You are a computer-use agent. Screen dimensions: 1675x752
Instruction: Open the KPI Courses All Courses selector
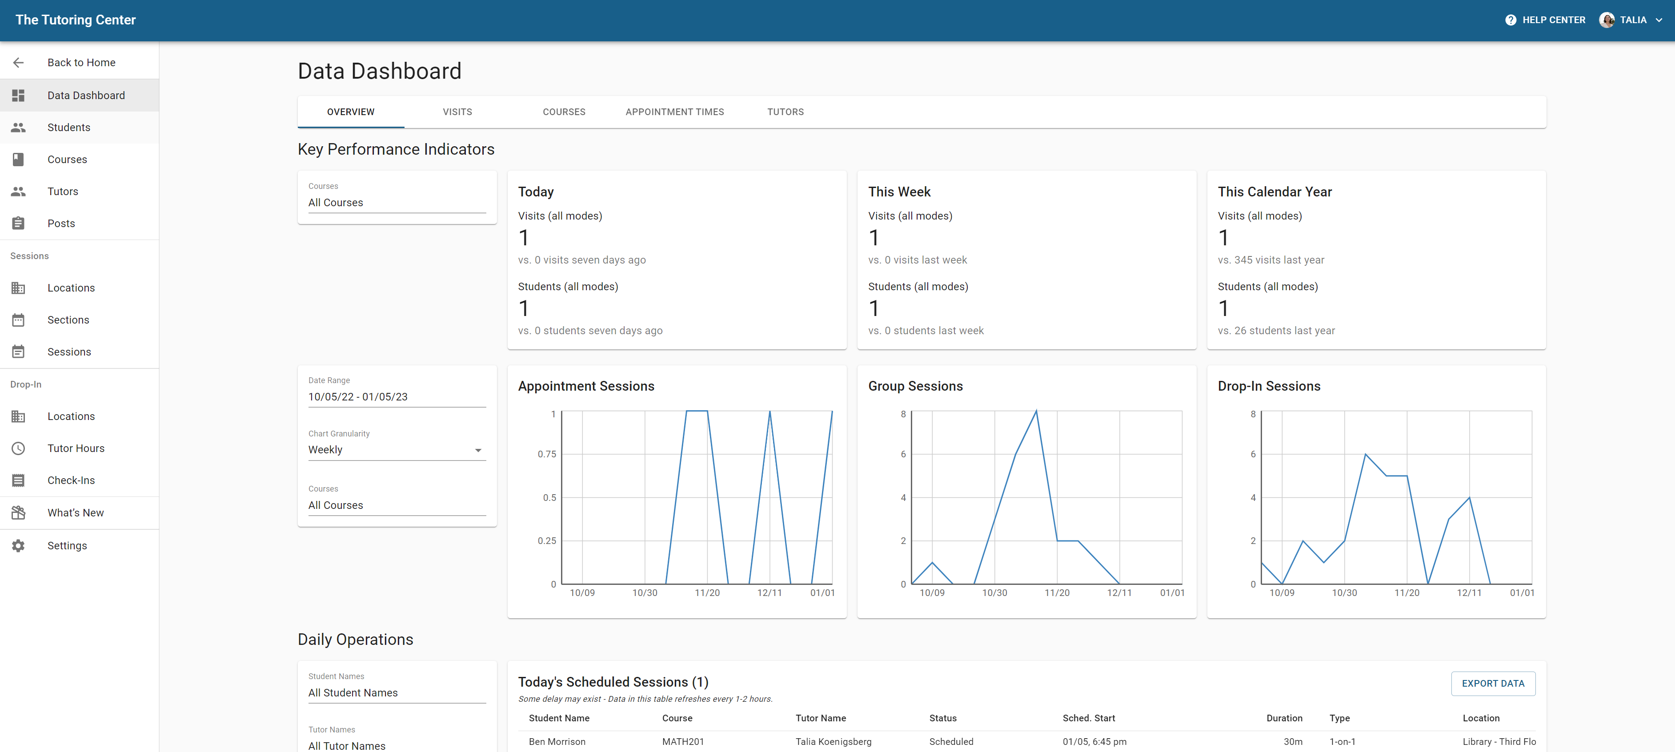(x=397, y=203)
